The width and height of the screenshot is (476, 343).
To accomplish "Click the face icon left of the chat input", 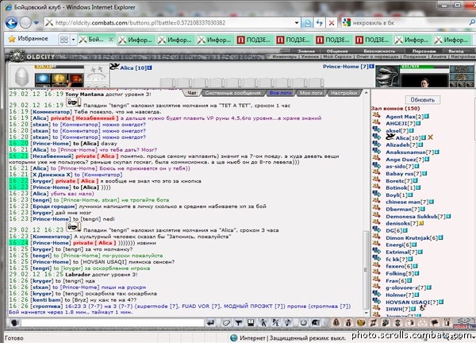I will click(x=14, y=322).
